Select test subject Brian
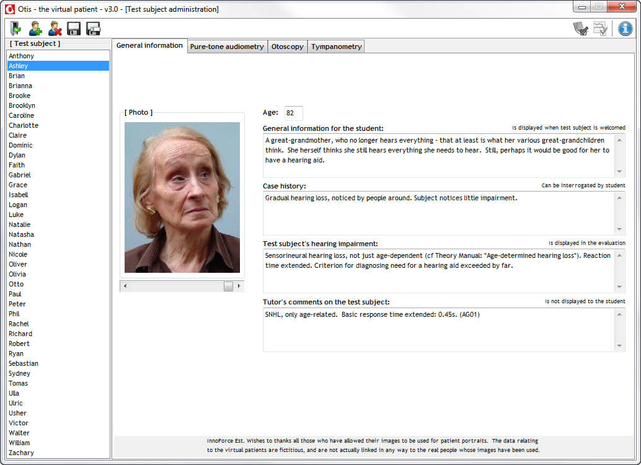641x465 pixels. coord(58,76)
